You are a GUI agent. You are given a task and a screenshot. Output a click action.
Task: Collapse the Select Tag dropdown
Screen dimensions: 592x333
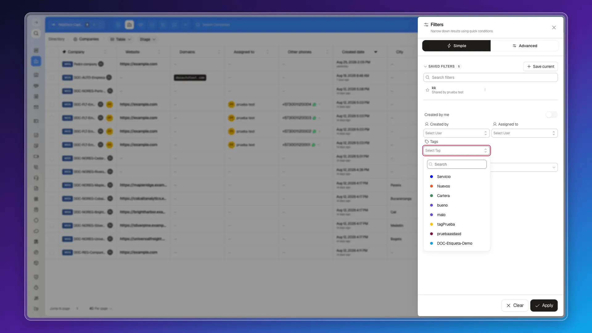pyautogui.click(x=456, y=150)
